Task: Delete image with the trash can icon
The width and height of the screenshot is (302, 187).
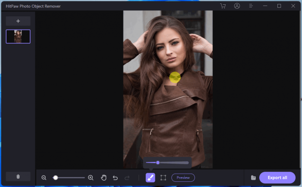Action: tap(18, 176)
